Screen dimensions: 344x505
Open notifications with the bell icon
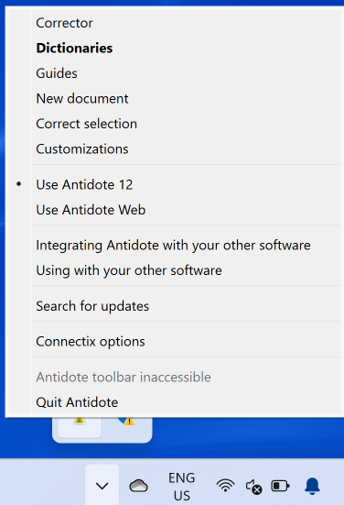(312, 486)
